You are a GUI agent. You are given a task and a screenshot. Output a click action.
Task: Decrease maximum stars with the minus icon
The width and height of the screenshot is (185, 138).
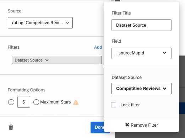coord(11,102)
